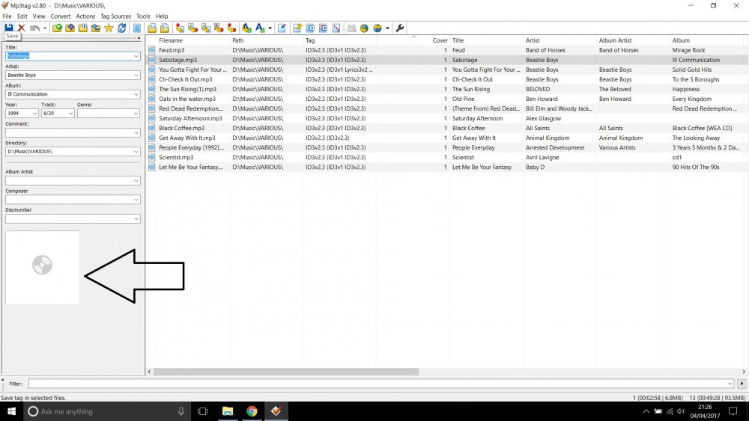Screen dimensions: 749x421
Task: Open Google Chrome from the taskbar
Action: 252,411
